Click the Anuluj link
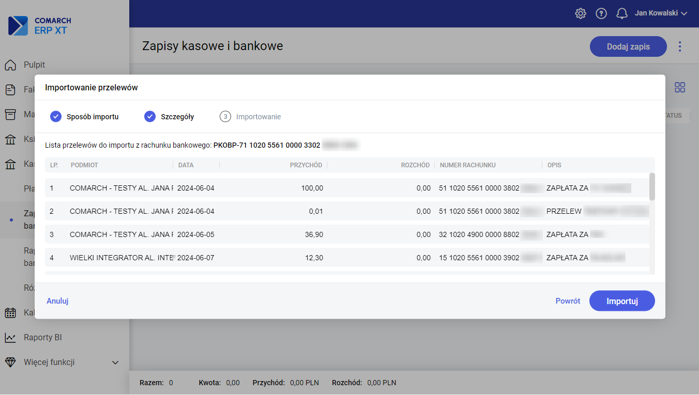Image resolution: width=699 pixels, height=395 pixels. point(57,301)
